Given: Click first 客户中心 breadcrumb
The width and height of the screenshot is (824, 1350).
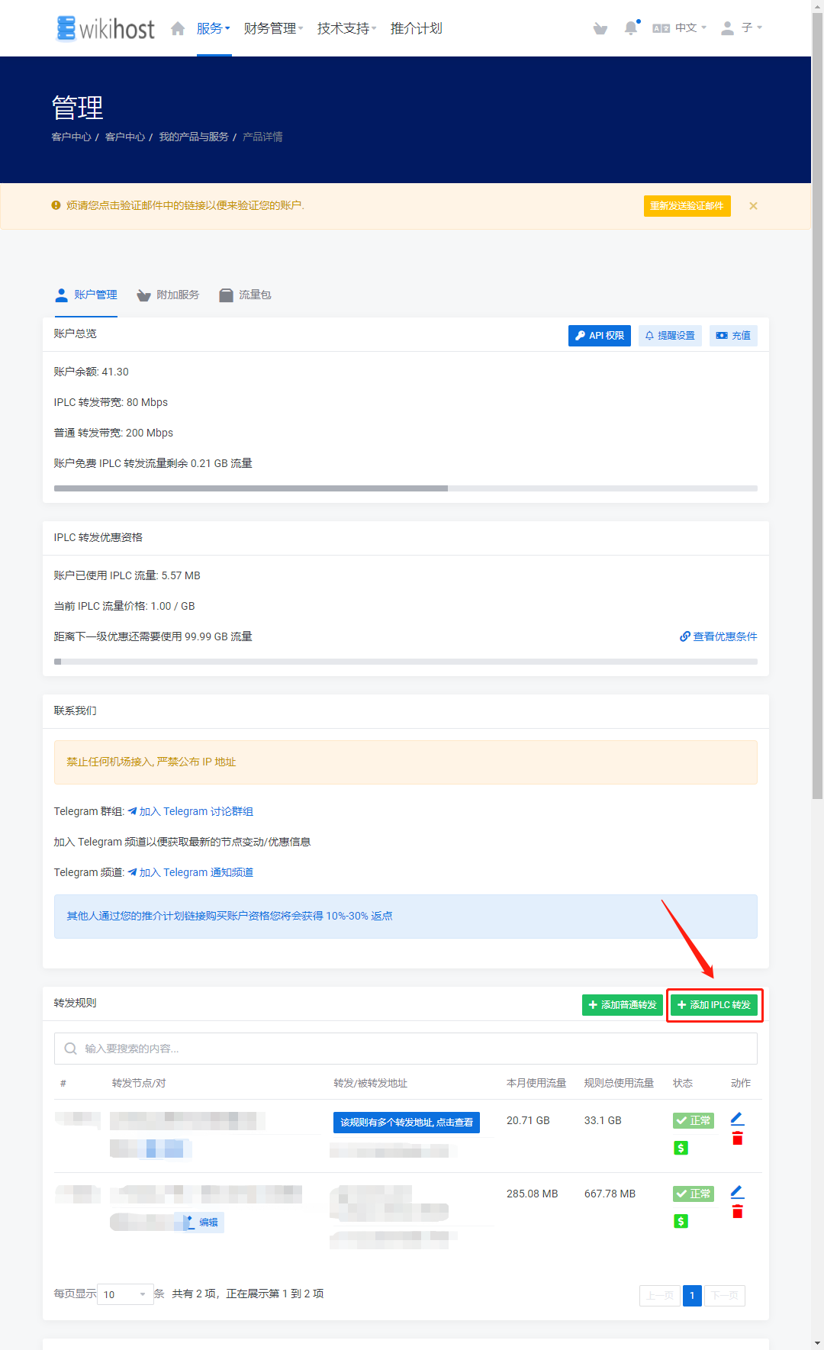Looking at the screenshot, I should (71, 137).
